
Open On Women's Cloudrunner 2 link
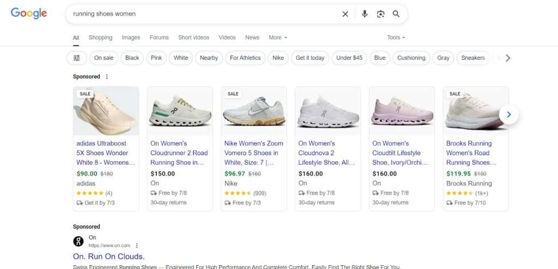[179, 153]
